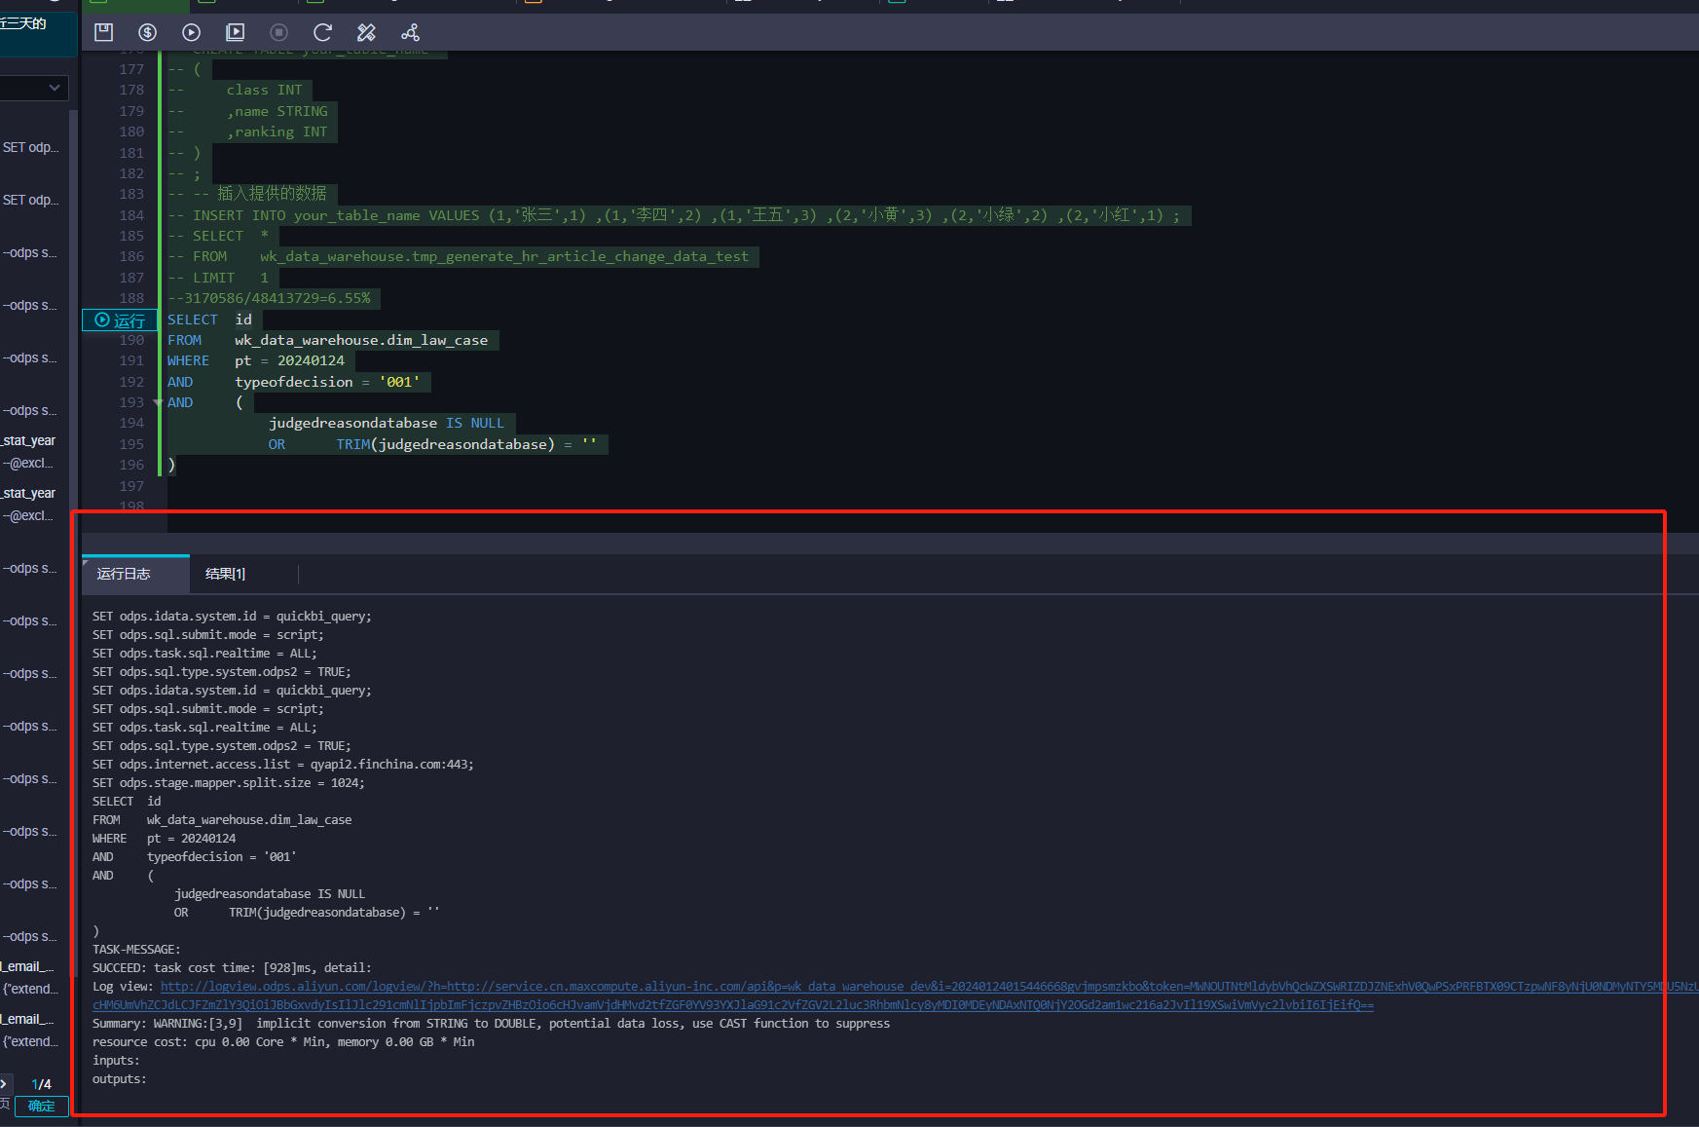Click the next page arrow beside 1/4
1699x1127 pixels.
[x=5, y=1083]
